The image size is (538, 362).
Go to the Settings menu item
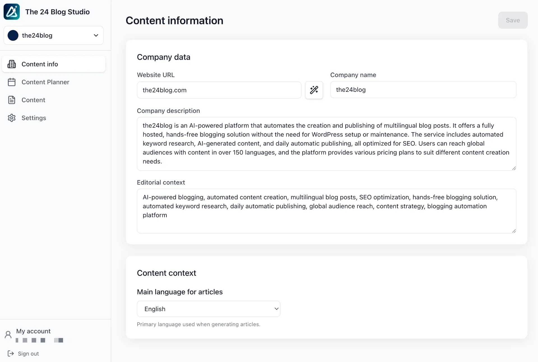tap(34, 118)
